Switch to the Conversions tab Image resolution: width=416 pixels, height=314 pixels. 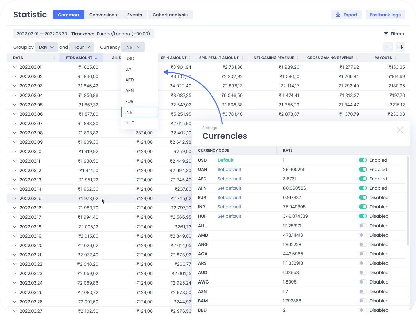coord(103,15)
